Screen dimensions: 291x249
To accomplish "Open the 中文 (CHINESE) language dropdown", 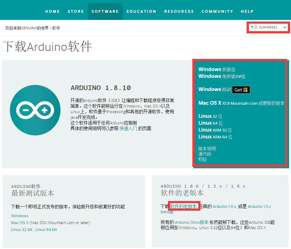I will [x=268, y=27].
